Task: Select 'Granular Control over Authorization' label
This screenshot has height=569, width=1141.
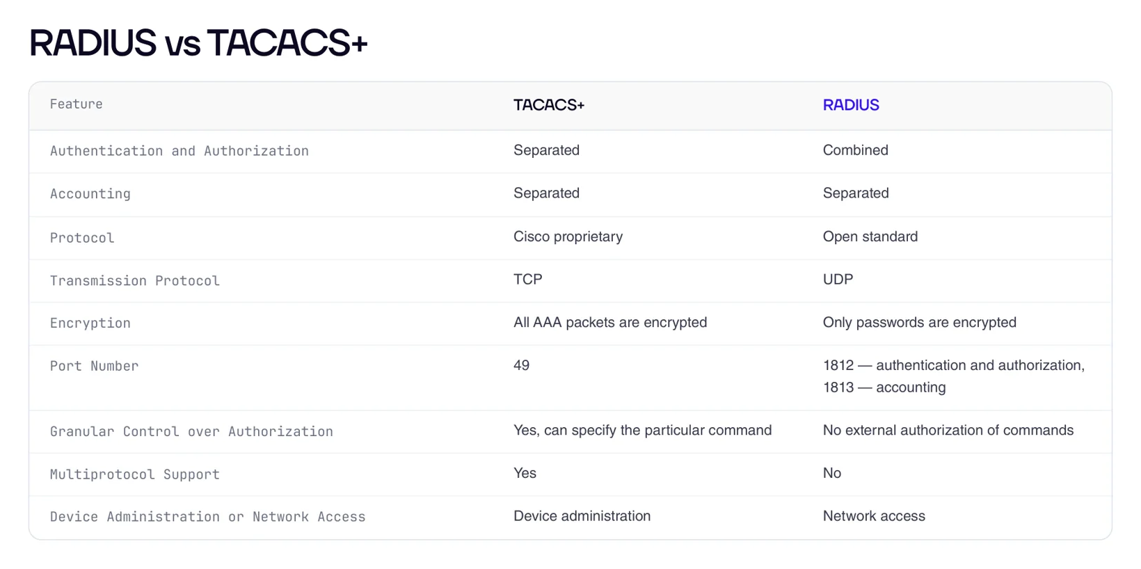Action: 191,432
